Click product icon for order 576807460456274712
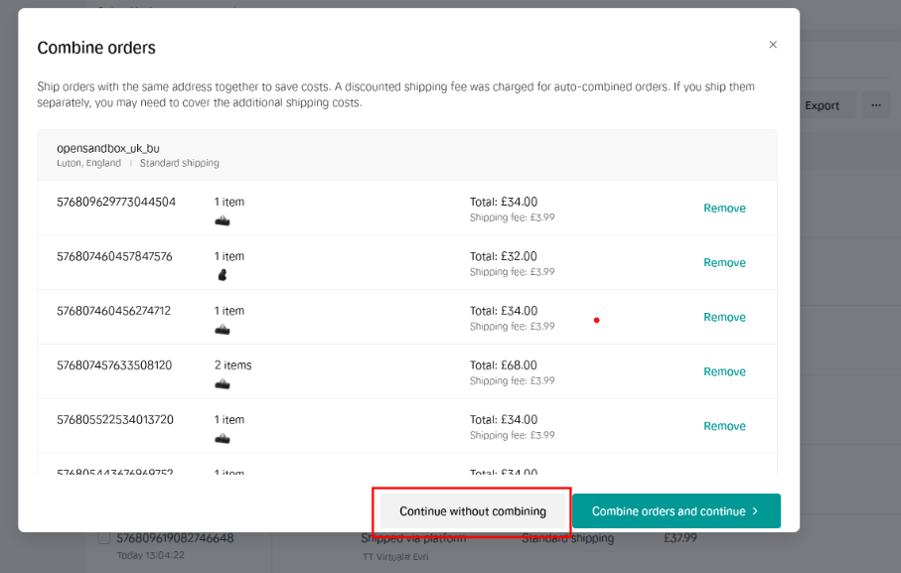The image size is (901, 573). [x=223, y=330]
